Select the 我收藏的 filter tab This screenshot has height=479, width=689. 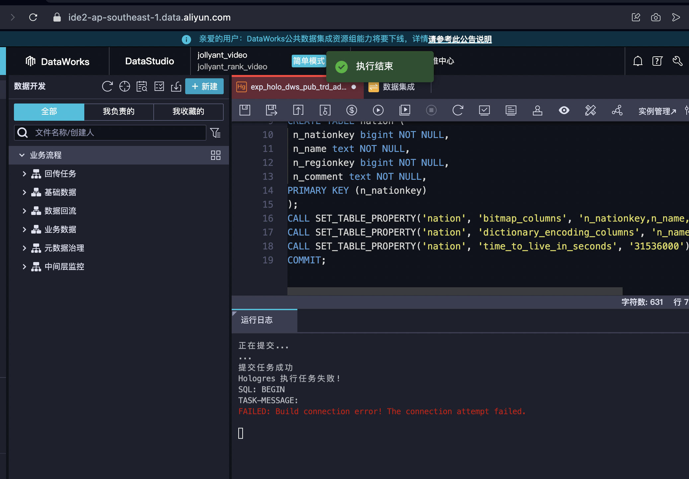[188, 111]
